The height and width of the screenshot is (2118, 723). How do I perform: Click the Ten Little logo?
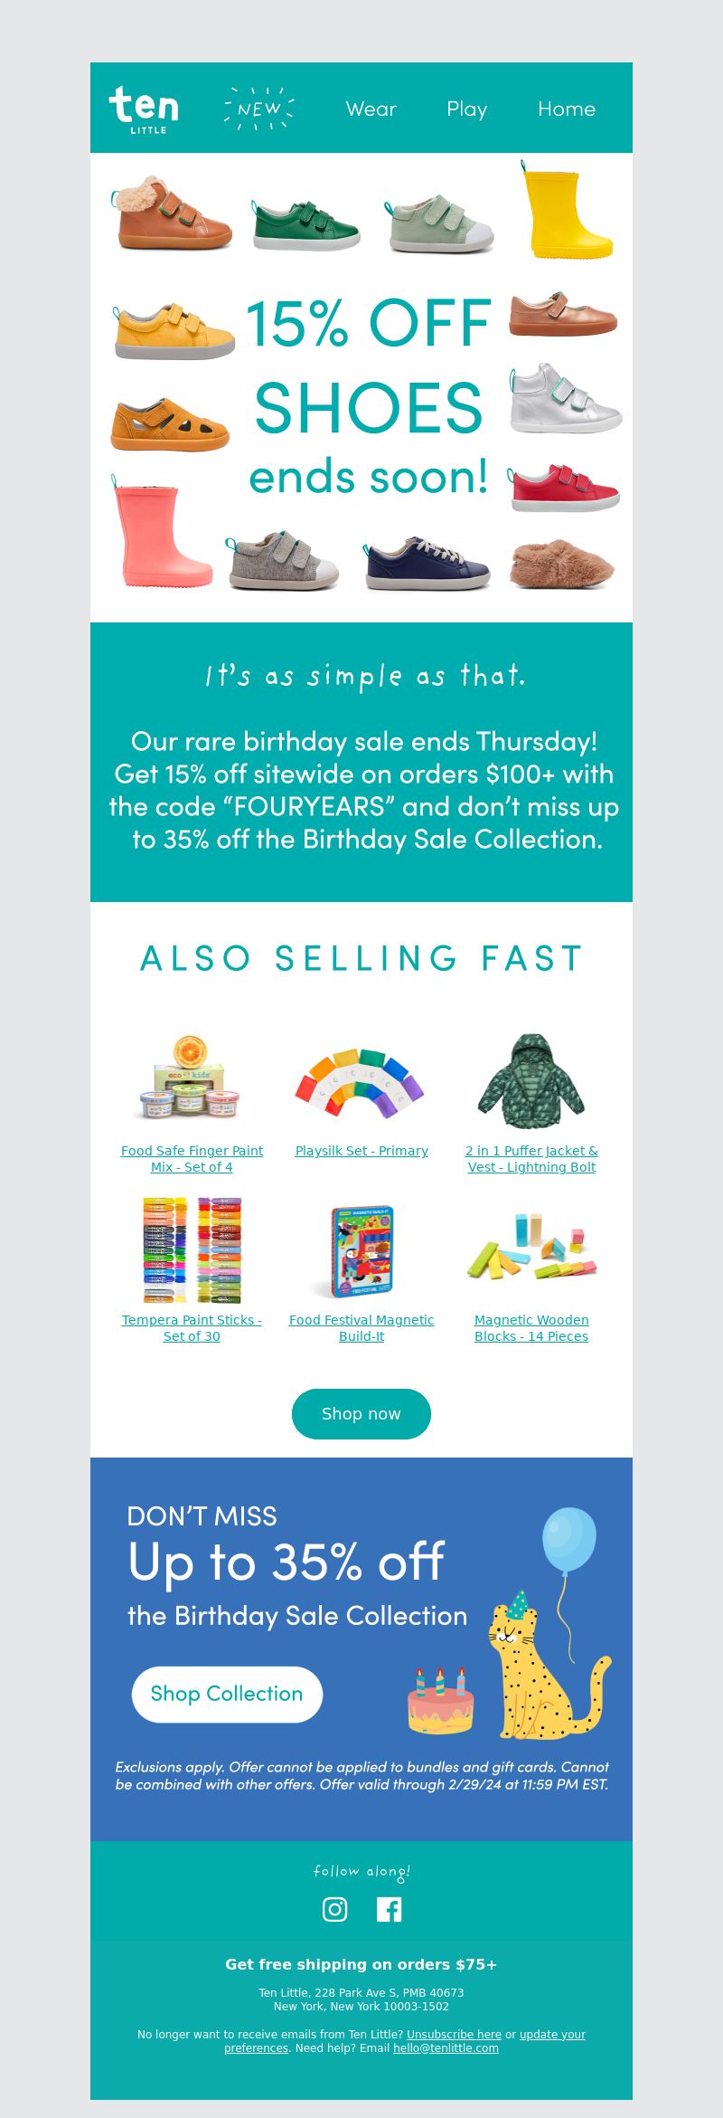tap(144, 109)
